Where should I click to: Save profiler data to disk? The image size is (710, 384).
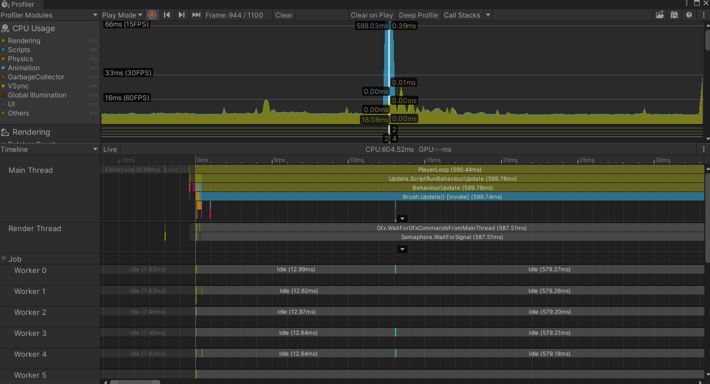pyautogui.click(x=674, y=15)
